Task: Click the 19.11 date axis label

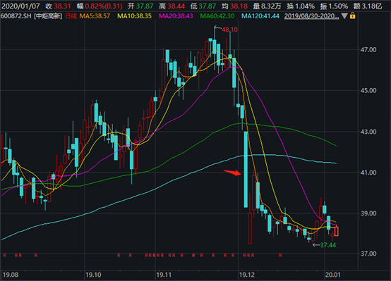Action: pos(164,275)
